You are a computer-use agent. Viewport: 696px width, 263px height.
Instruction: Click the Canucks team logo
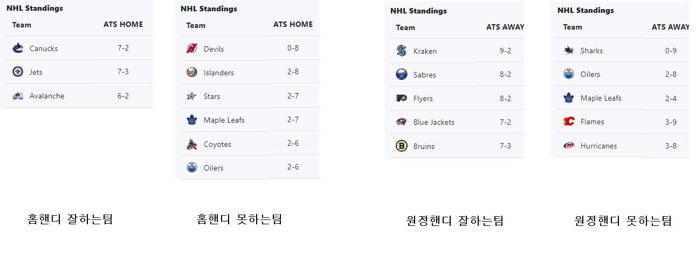click(x=18, y=48)
